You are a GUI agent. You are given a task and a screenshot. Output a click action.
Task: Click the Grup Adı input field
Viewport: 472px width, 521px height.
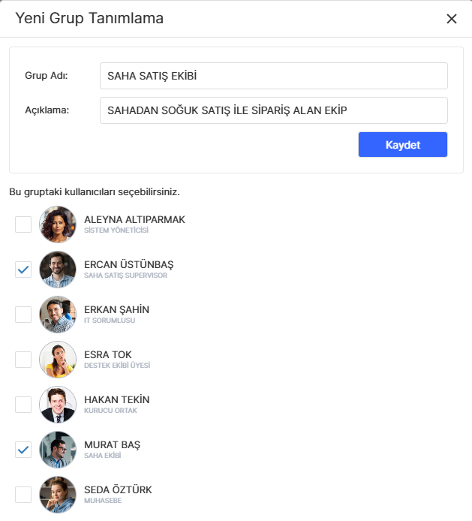(x=273, y=76)
